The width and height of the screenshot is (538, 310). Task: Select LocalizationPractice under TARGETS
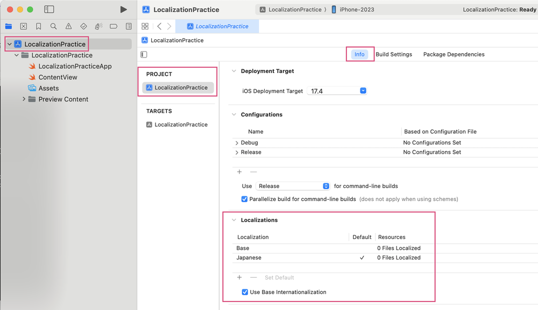pos(181,125)
